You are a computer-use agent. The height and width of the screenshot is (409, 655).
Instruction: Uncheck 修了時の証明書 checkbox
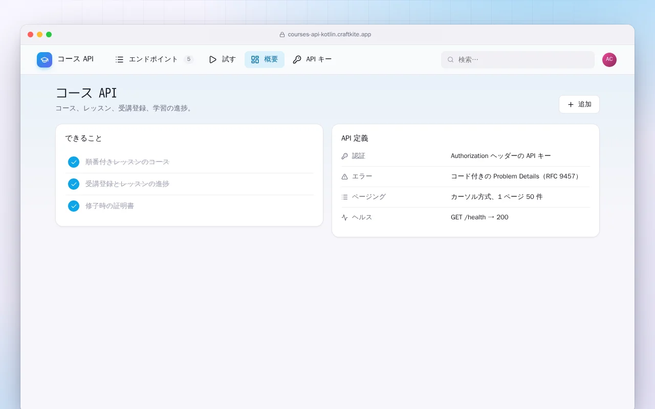[74, 206]
